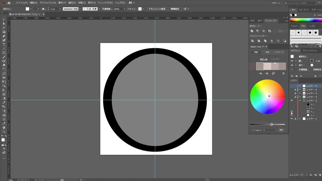Select the Type tool in toolbar
Image resolution: width=322 pixels, height=181 pixels.
pos(4,44)
